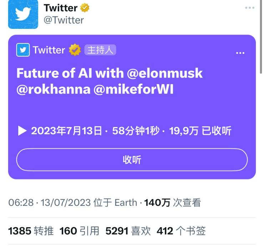View the 1385 转推 retweets list
The height and width of the screenshot is (246, 264).
point(31,231)
